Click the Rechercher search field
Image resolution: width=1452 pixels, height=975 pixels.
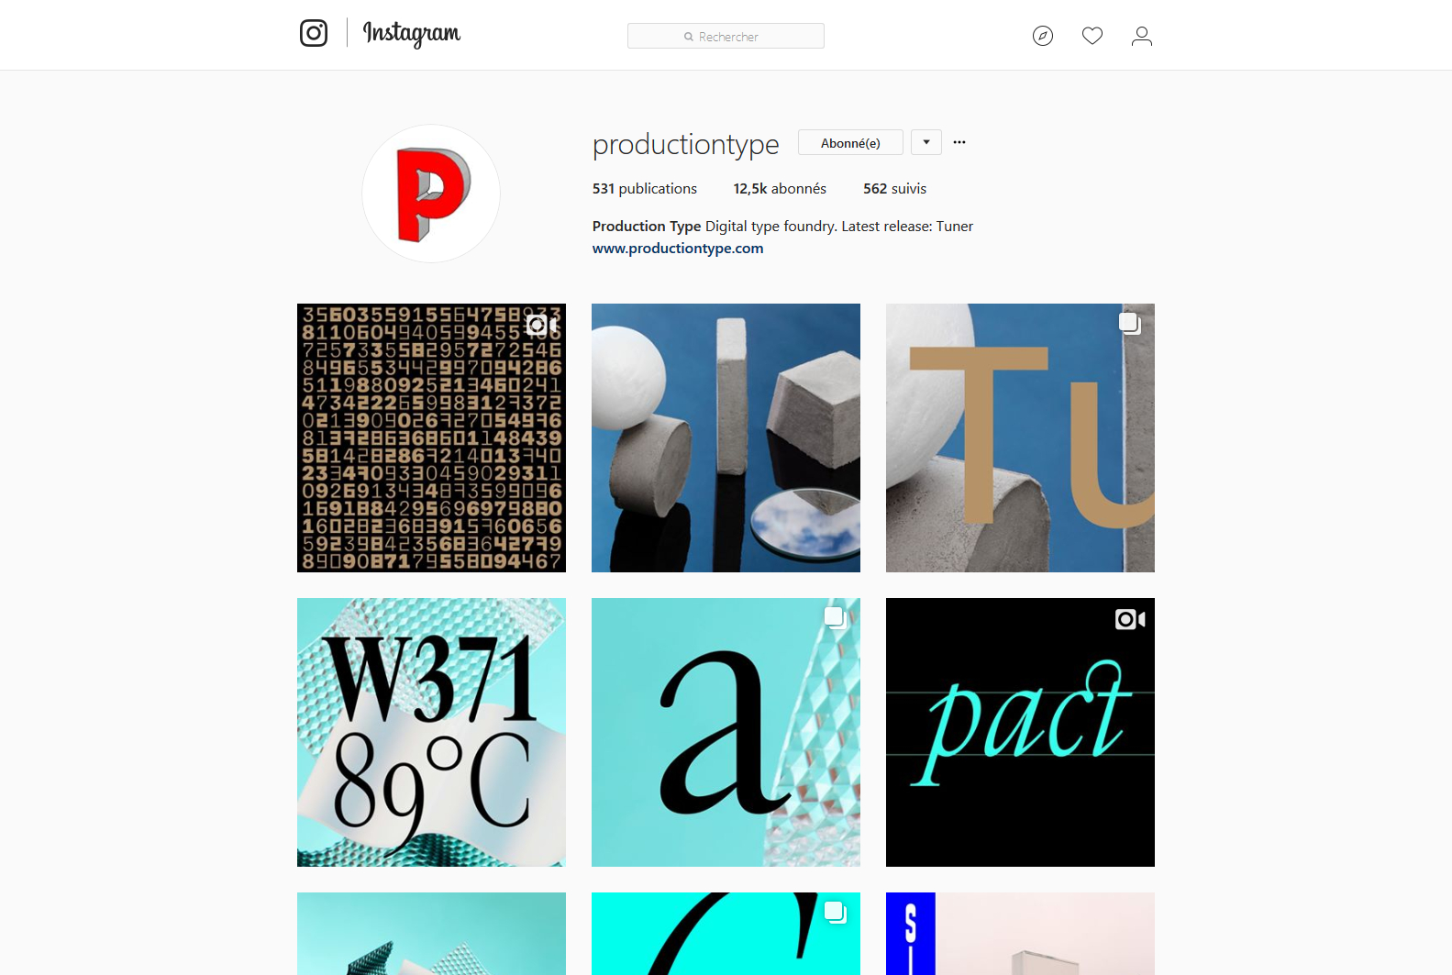click(x=726, y=36)
